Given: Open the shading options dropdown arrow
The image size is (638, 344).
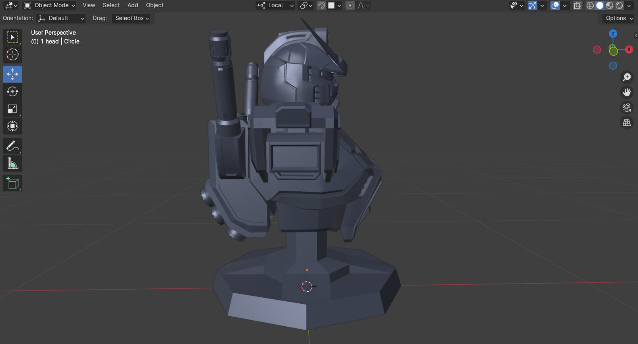Looking at the screenshot, I should pos(629,5).
